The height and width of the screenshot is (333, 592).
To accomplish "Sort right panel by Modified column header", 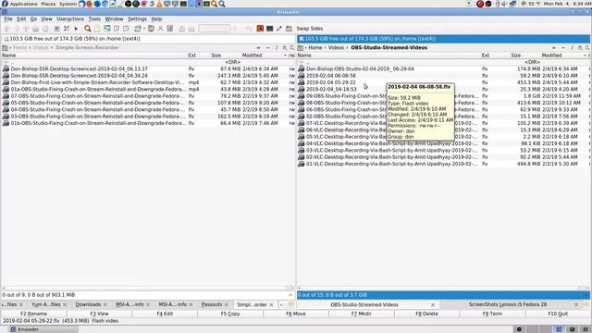I will pyautogui.click(x=551, y=55).
